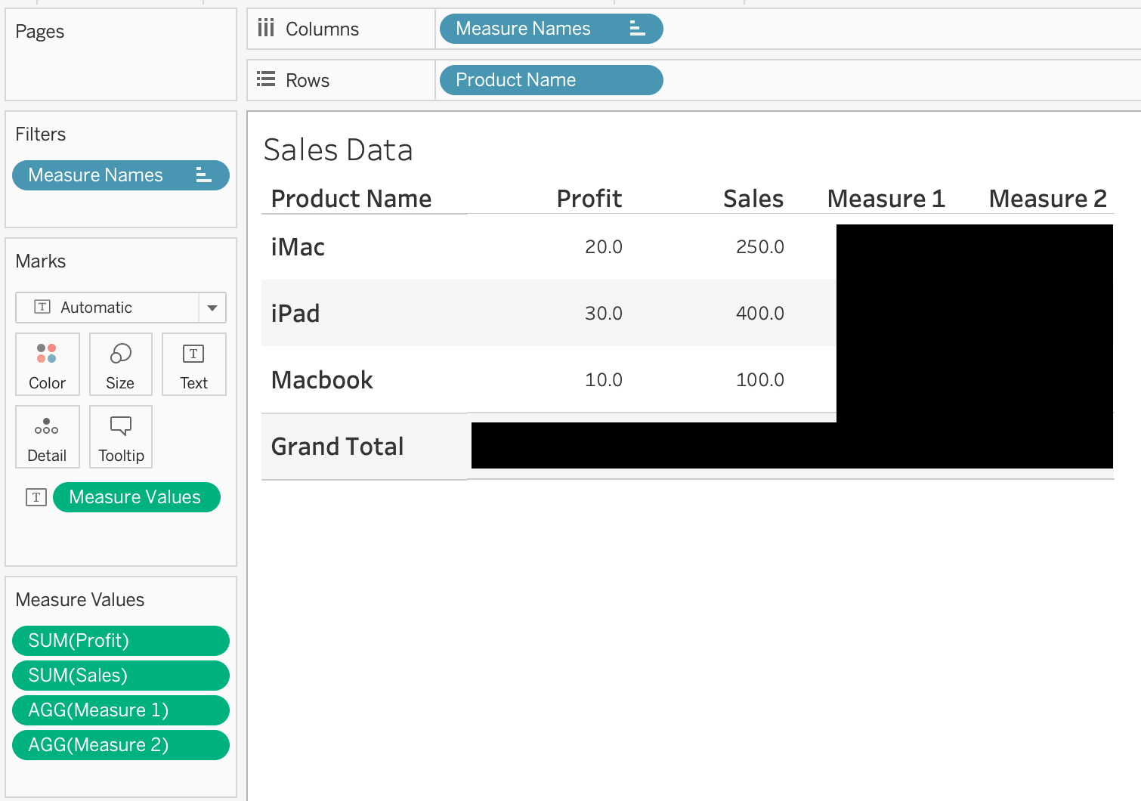This screenshot has height=801, width=1141.
Task: Click the Size marks card button
Action: pos(121,364)
